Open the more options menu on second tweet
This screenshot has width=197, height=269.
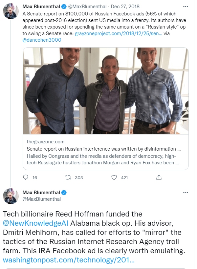point(186,193)
